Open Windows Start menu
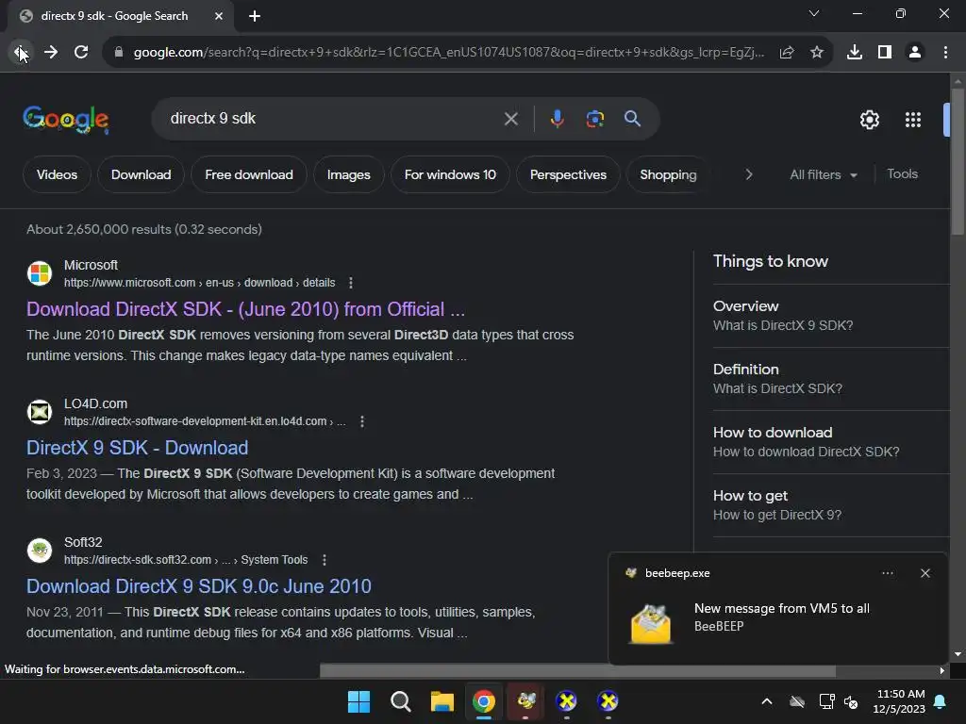 click(358, 701)
